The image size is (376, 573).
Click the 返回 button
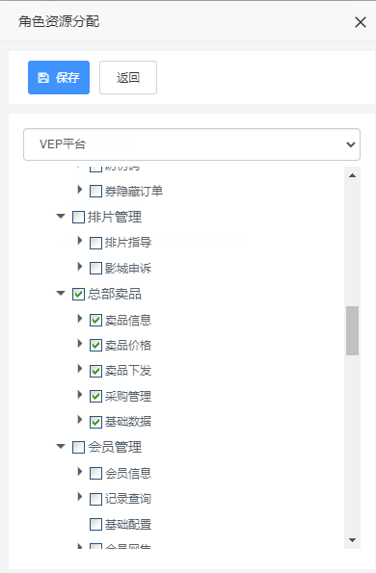pos(128,77)
